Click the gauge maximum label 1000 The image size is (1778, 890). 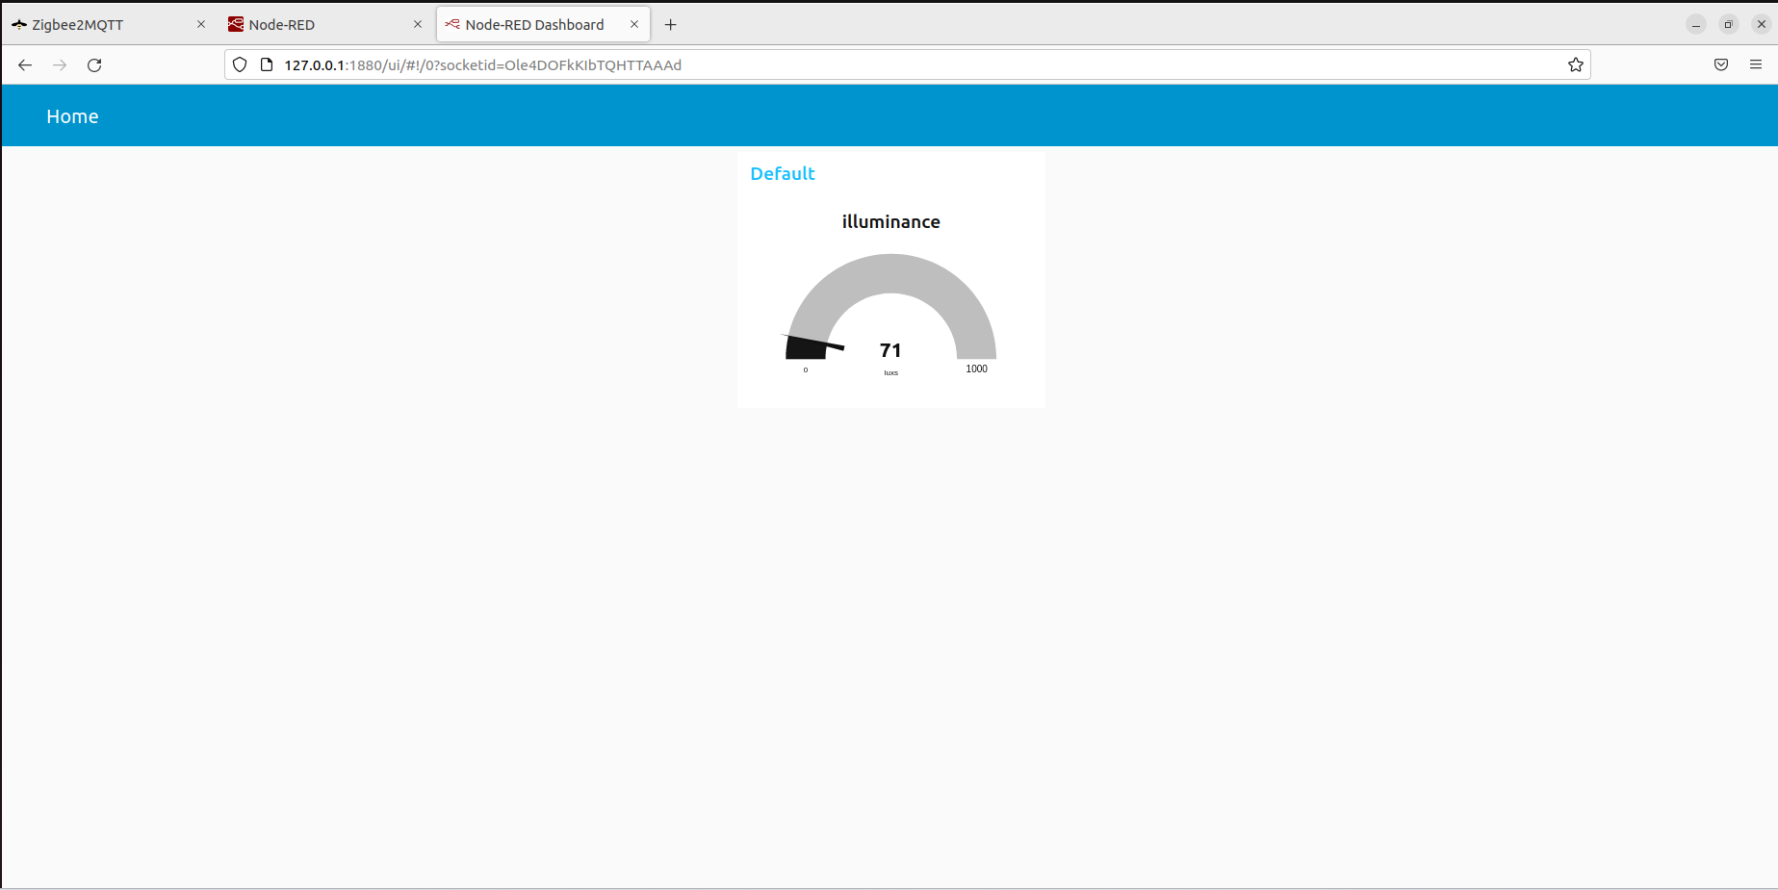(x=976, y=369)
